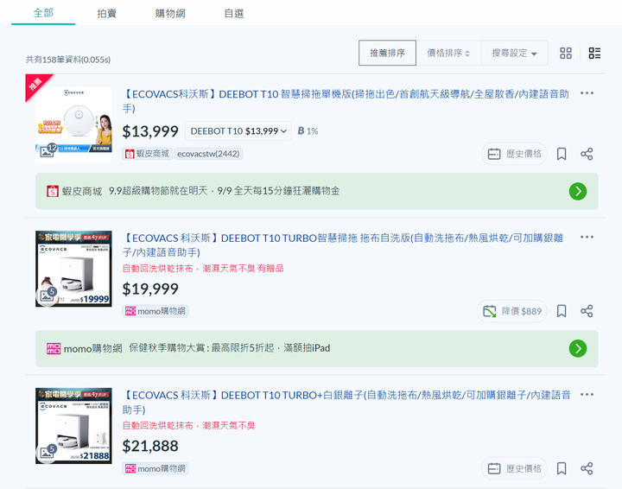Click green arrow on momo購物網 promo banner
The height and width of the screenshot is (489, 622).
[578, 348]
